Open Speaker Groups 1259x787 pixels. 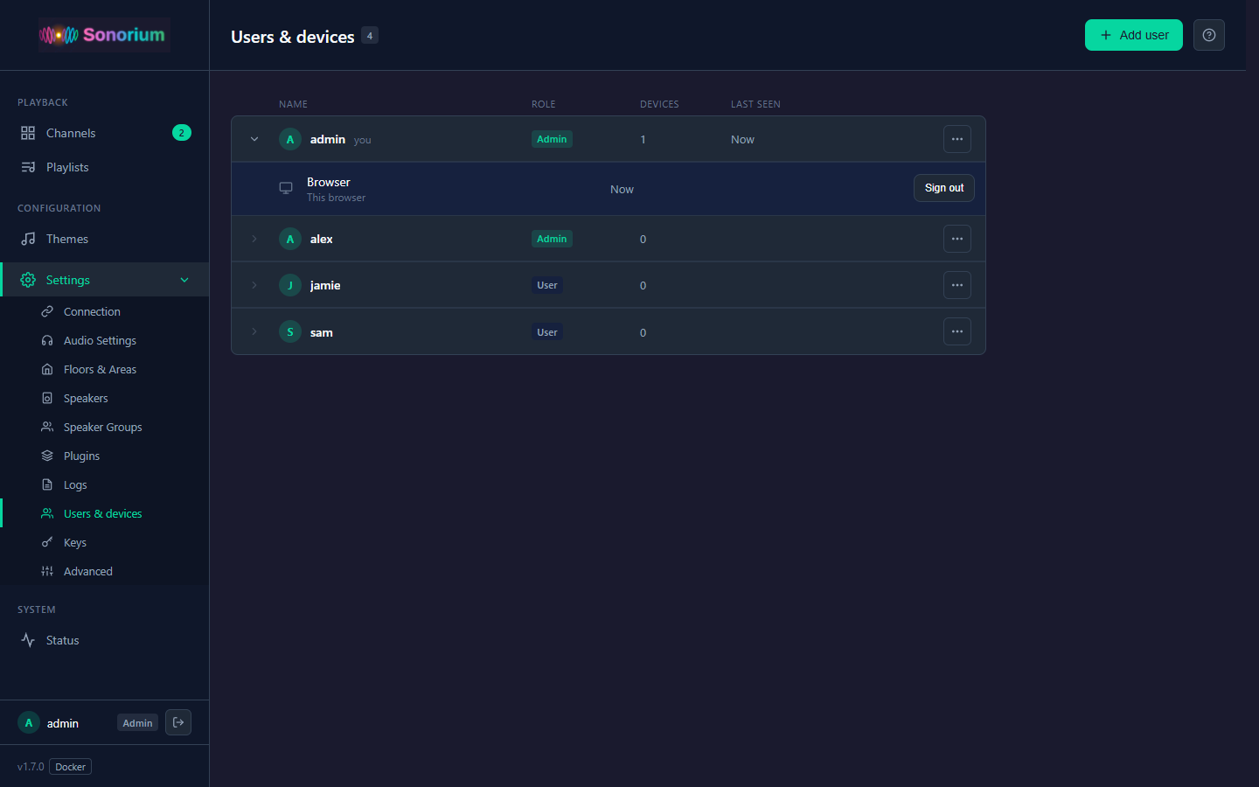pyautogui.click(x=105, y=427)
